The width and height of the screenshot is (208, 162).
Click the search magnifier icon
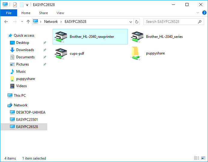[x=200, y=22]
